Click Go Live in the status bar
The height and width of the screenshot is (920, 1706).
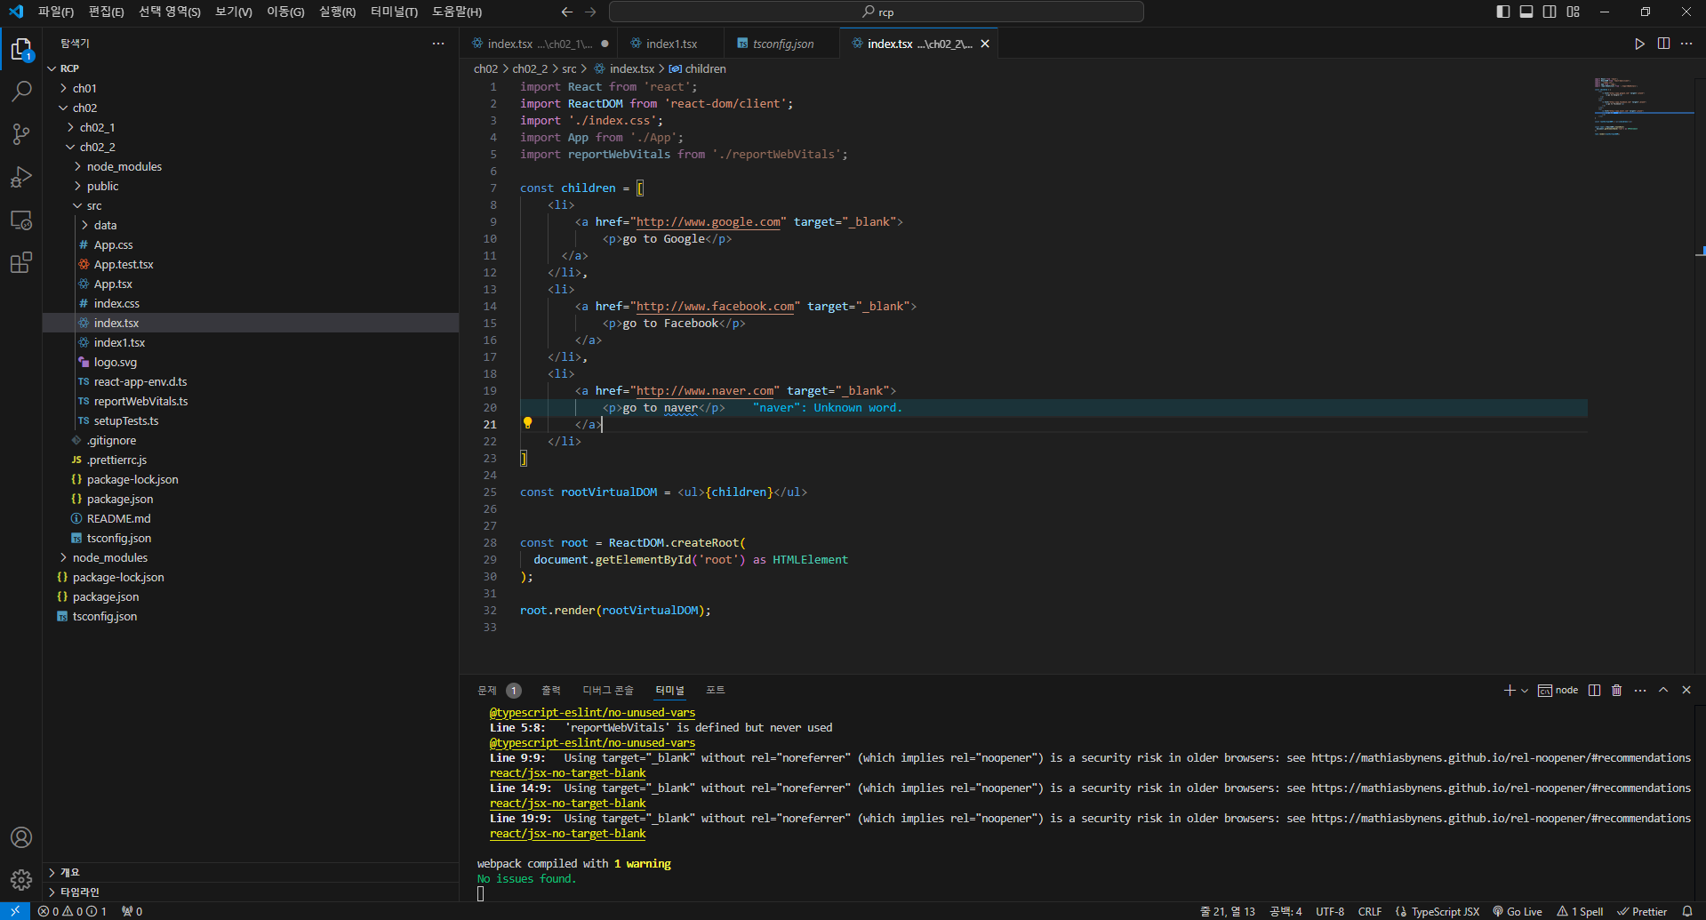click(1518, 911)
